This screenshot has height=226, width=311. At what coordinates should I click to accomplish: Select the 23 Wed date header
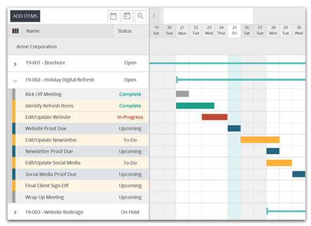tap(209, 30)
